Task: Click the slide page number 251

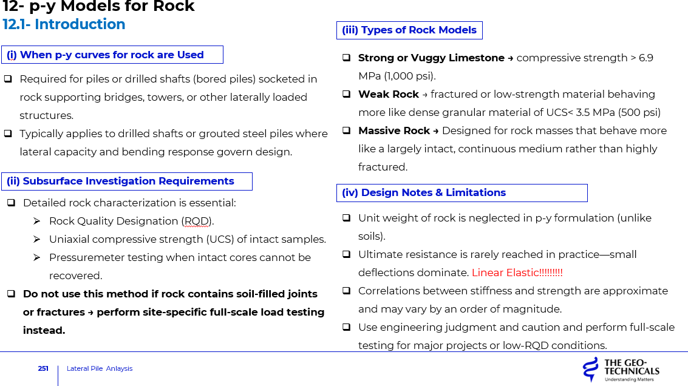Action: point(43,368)
